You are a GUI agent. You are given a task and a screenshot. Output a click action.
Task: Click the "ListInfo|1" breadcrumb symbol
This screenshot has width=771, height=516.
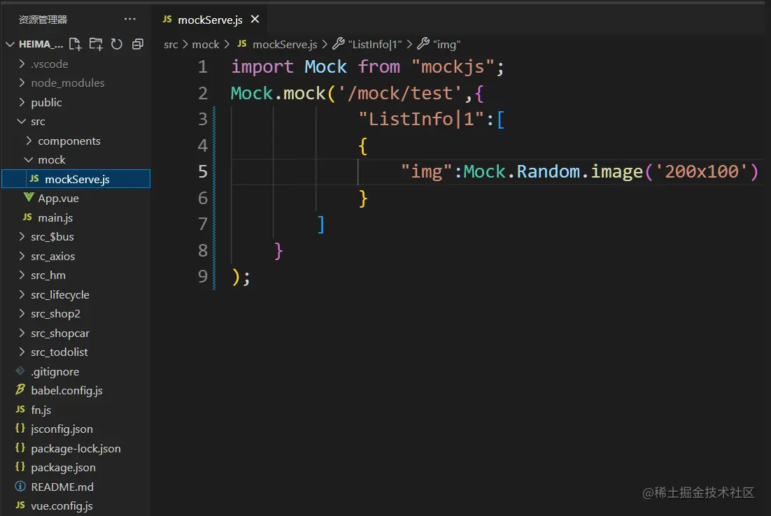point(367,45)
